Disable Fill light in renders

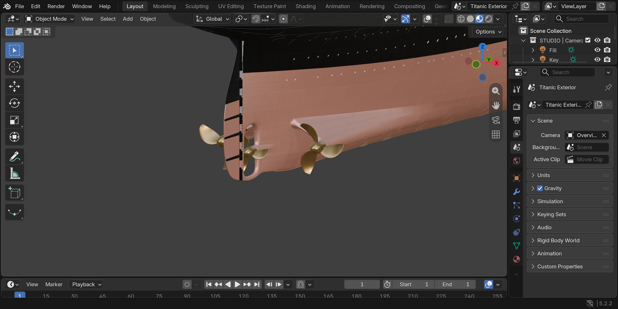click(607, 50)
